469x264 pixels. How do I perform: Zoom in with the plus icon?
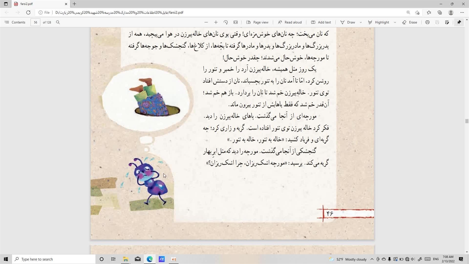[x=216, y=22]
